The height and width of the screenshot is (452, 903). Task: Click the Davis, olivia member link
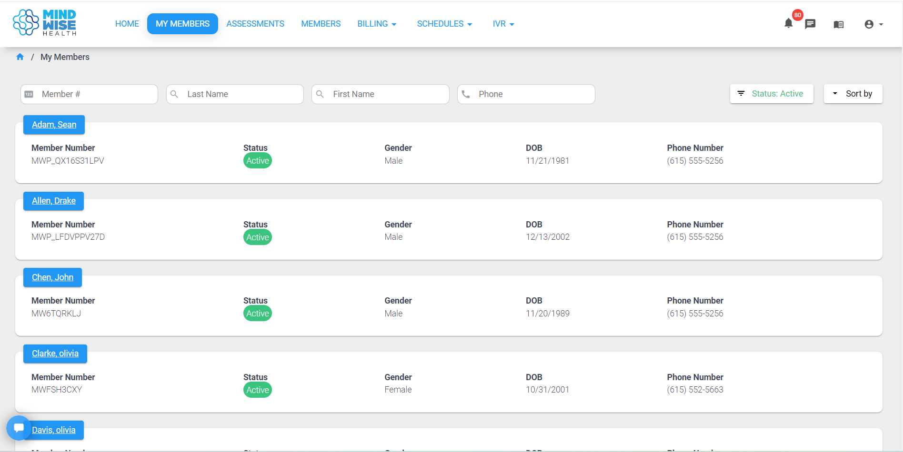coord(54,430)
